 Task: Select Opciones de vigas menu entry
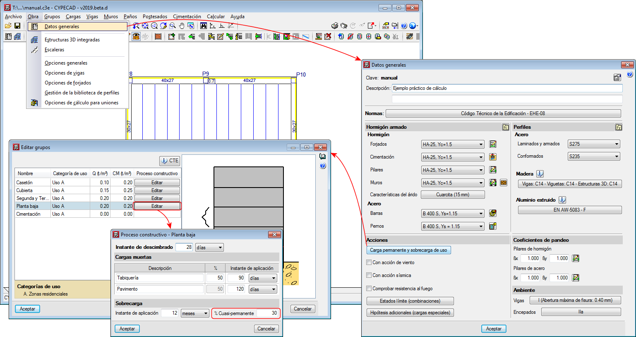click(x=65, y=73)
